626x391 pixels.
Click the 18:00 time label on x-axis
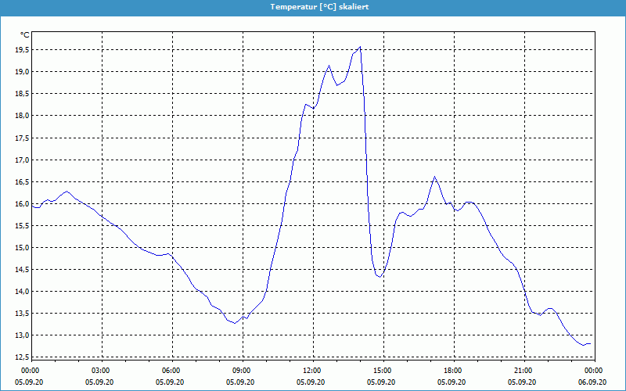click(453, 371)
